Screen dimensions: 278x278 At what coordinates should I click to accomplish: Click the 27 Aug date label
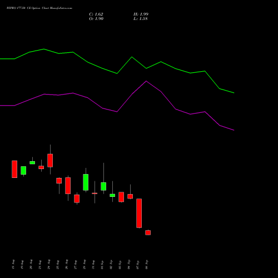(76, 265)
